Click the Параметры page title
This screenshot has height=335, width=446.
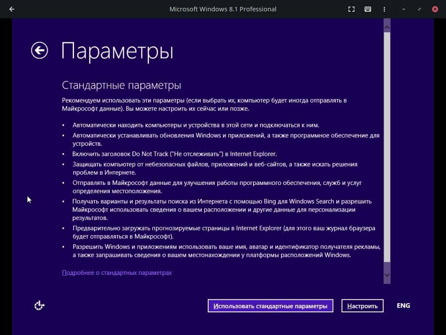[117, 51]
